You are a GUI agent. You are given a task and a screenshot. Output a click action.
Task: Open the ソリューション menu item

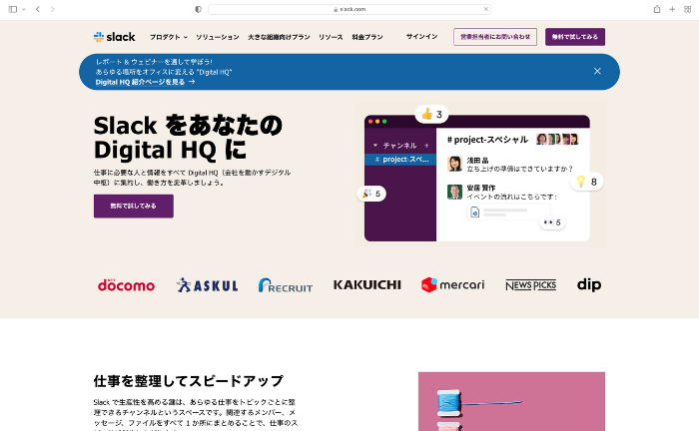click(x=217, y=37)
